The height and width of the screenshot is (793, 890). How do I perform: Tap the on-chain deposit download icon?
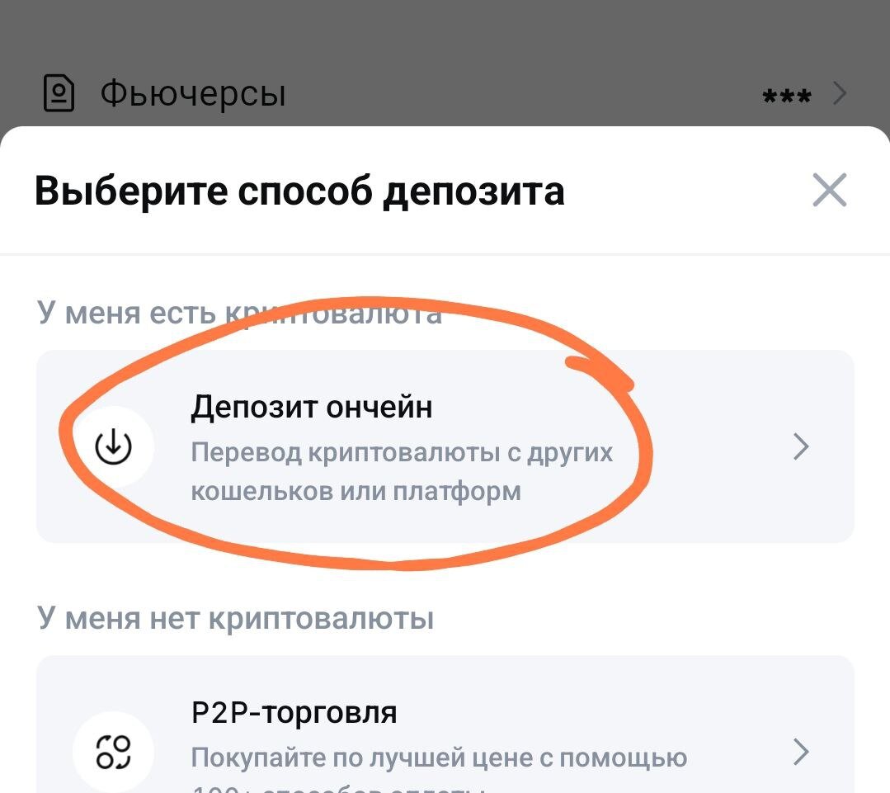coord(113,446)
